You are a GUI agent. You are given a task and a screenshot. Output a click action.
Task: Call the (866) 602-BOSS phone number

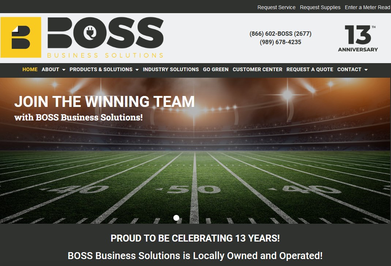[x=281, y=34]
